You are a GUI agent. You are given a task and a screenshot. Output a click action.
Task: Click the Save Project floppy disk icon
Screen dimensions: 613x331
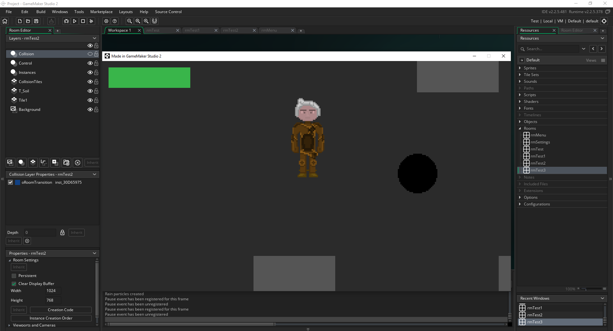tap(36, 21)
